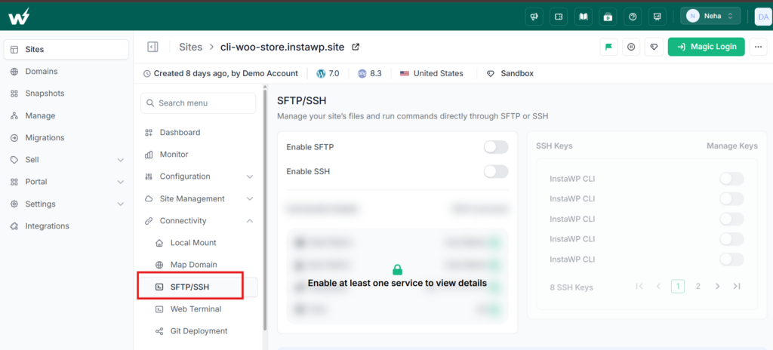Click the DA account avatar

[x=763, y=17]
